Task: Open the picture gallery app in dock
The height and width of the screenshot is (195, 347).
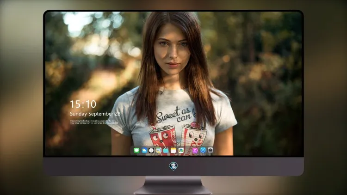Action: 181,151
